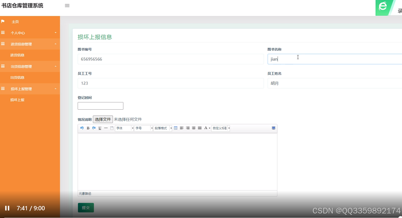Click the 7:41 / 9:00 time display
This screenshot has width=402, height=218.
[31, 208]
